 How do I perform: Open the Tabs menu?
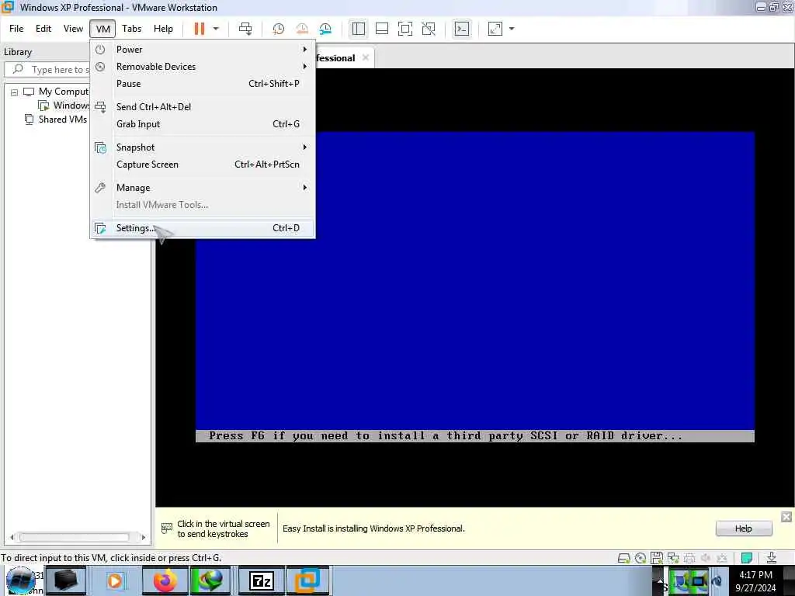pos(131,29)
